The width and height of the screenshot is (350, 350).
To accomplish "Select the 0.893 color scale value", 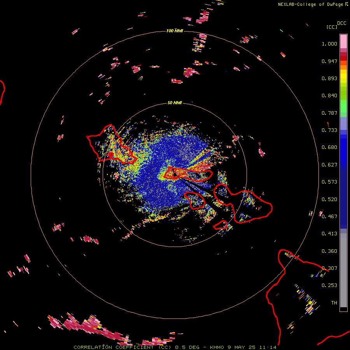I will point(329,78).
